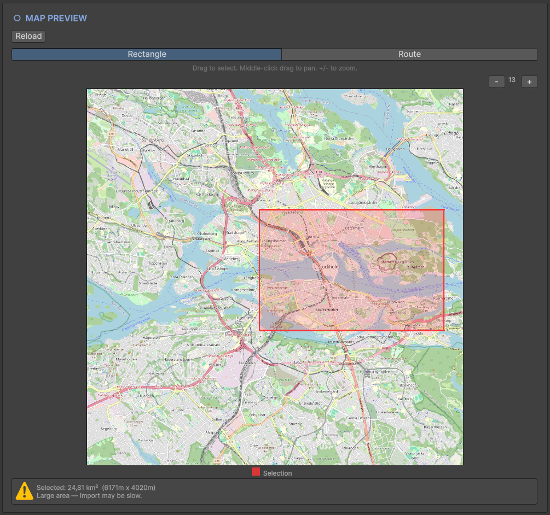The height and width of the screenshot is (515, 550).
Task: Click the circle icon beside MAP PREVIEW
Action: 17,17
